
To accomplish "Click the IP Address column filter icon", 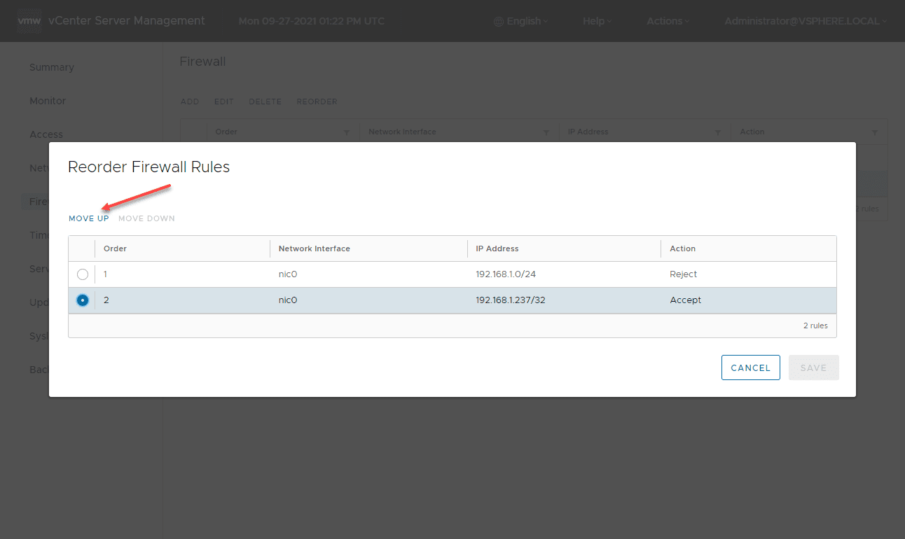I will pos(718,132).
